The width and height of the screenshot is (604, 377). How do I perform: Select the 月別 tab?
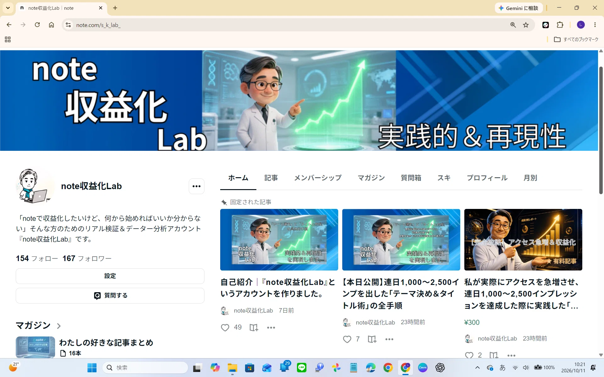[530, 178]
